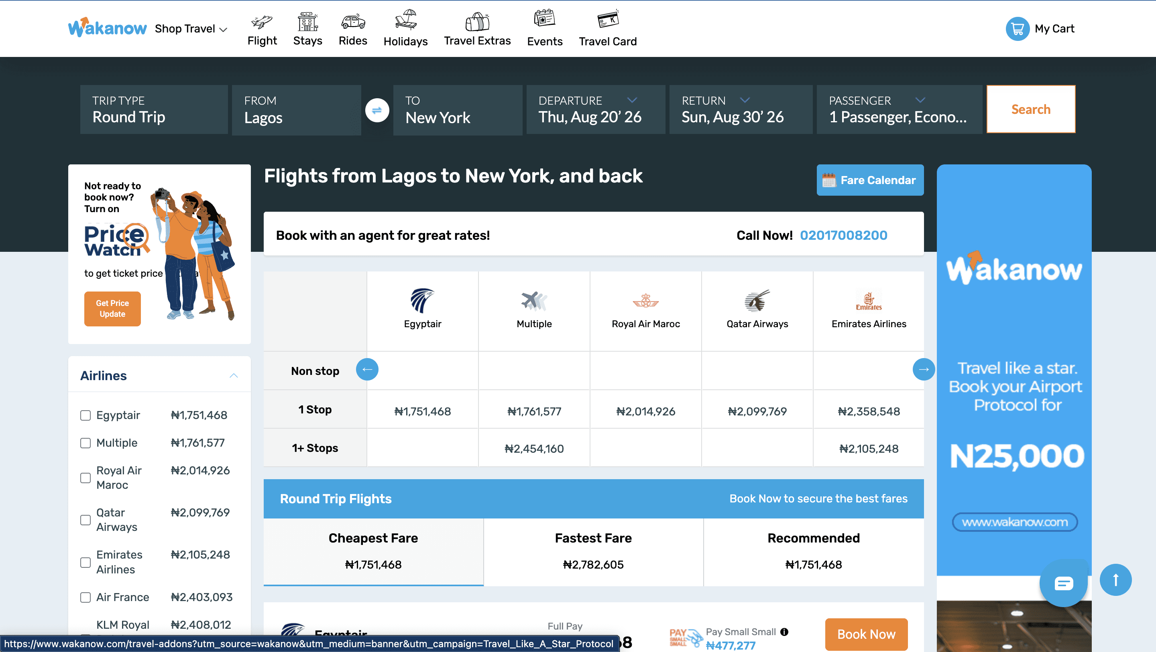Select Royal Air Maroc fare ₦2,014,926
The height and width of the screenshot is (652, 1156).
(x=646, y=411)
